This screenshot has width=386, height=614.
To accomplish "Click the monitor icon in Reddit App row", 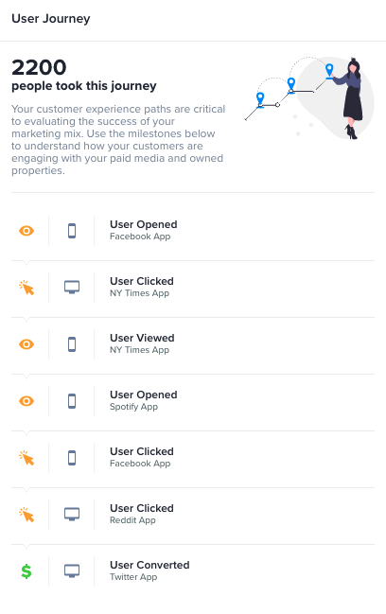I will 72,515.
